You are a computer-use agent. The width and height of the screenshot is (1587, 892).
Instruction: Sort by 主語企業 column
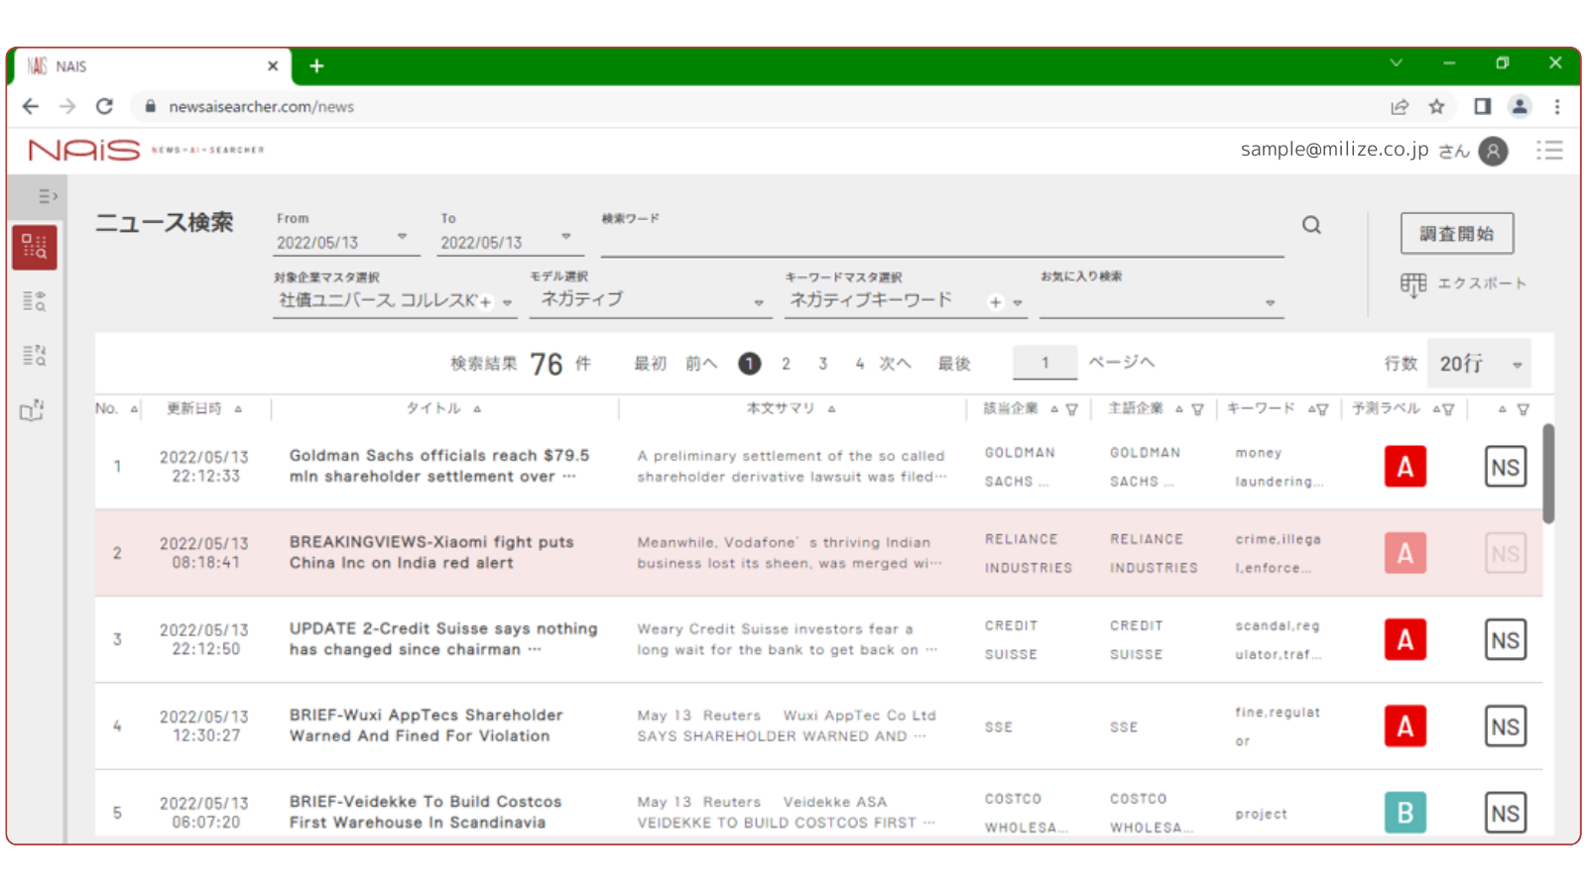tap(1179, 409)
